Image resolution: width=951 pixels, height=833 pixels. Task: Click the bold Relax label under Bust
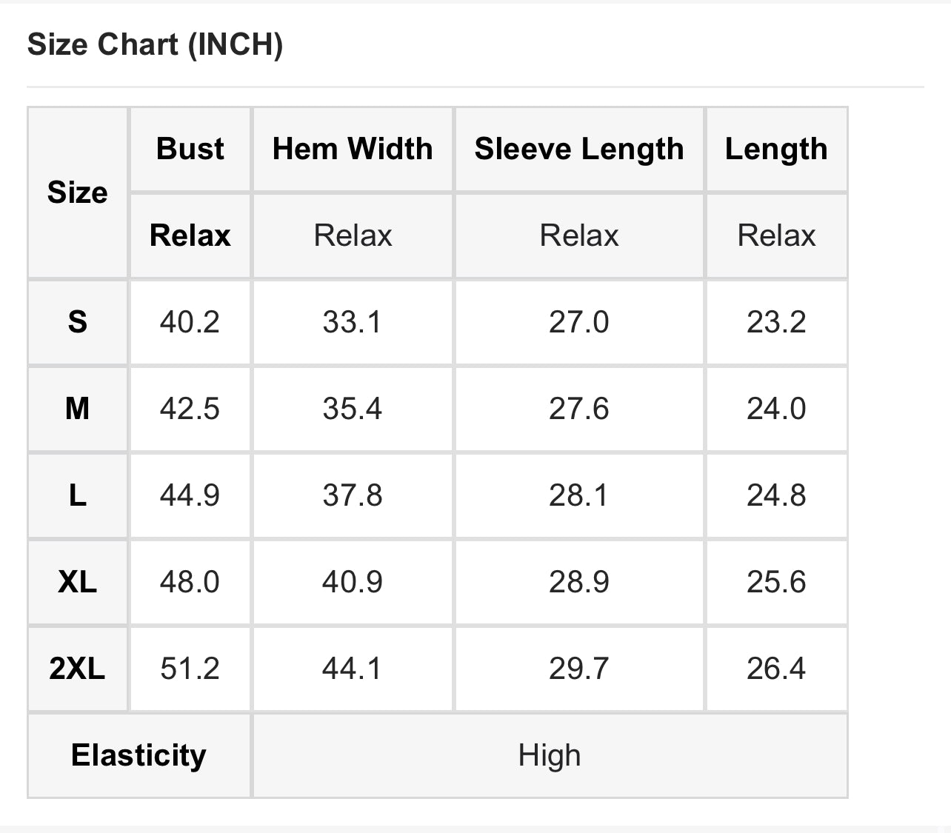pos(190,235)
